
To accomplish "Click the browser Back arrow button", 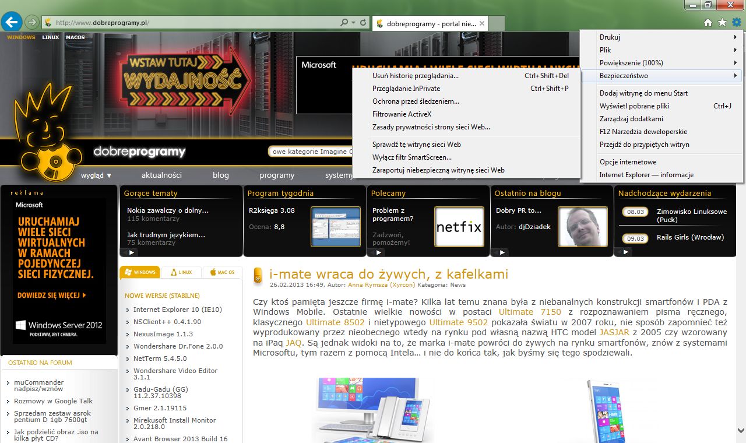I will 12,22.
